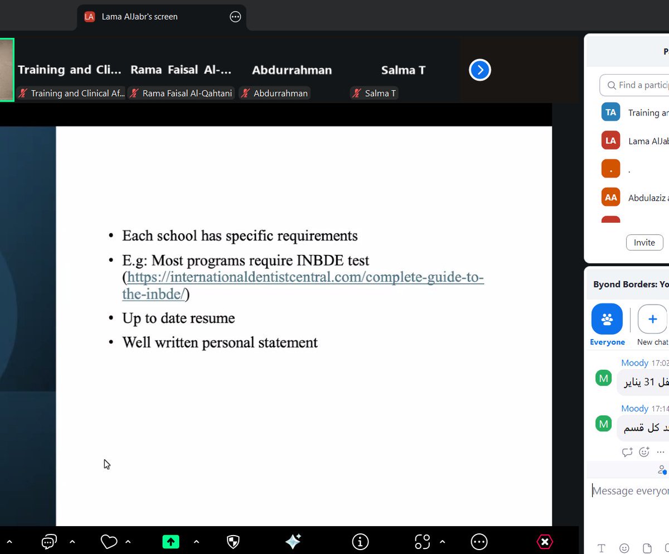This screenshot has height=554, width=669.
Task: Click 'Each school has specific requirements' text
Action: [240, 235]
